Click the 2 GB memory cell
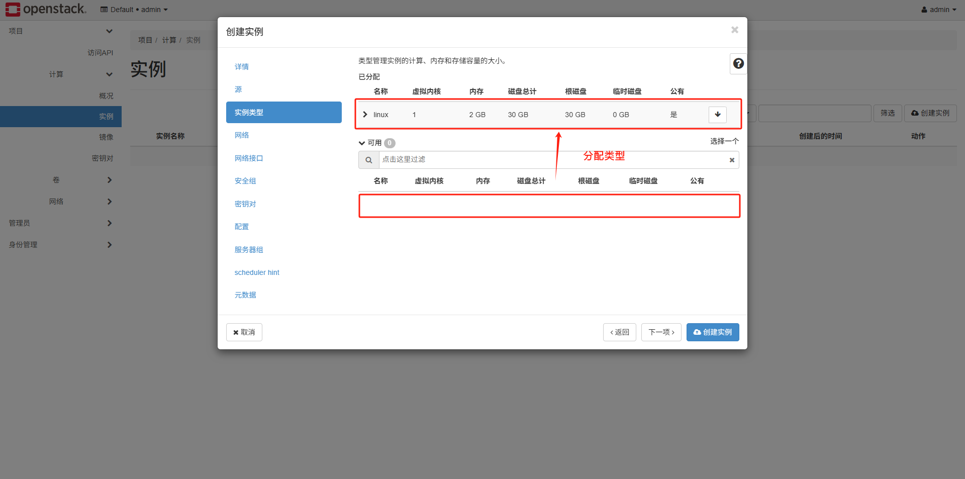The image size is (965, 479). click(477, 115)
